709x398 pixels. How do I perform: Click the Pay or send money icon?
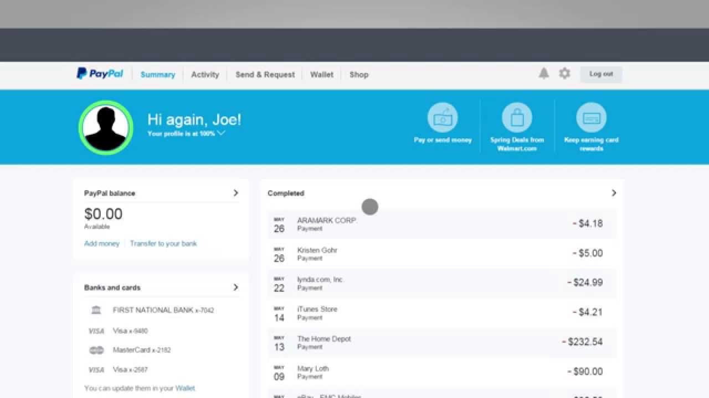tap(443, 117)
